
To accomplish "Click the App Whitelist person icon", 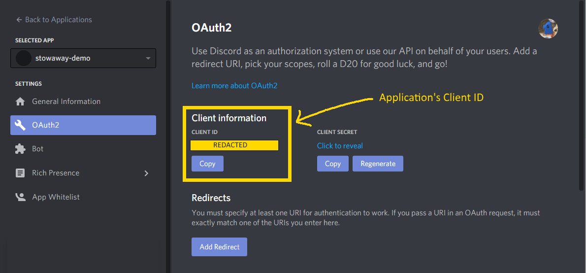I will (20, 197).
